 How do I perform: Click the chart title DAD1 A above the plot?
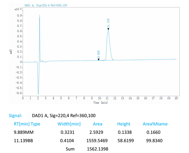coord(45,5)
